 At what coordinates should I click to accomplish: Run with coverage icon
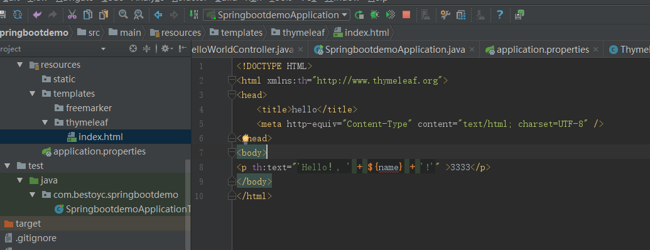(391, 15)
